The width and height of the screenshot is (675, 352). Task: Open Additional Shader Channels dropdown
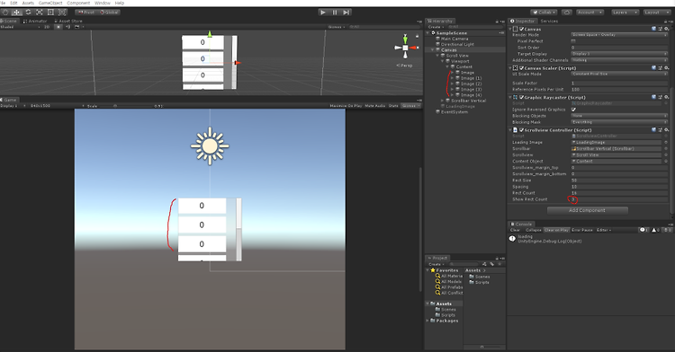click(619, 60)
